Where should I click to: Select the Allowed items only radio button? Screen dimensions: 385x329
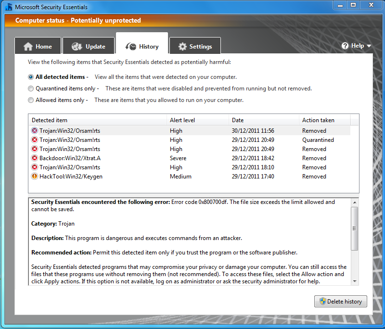[x=31, y=100]
